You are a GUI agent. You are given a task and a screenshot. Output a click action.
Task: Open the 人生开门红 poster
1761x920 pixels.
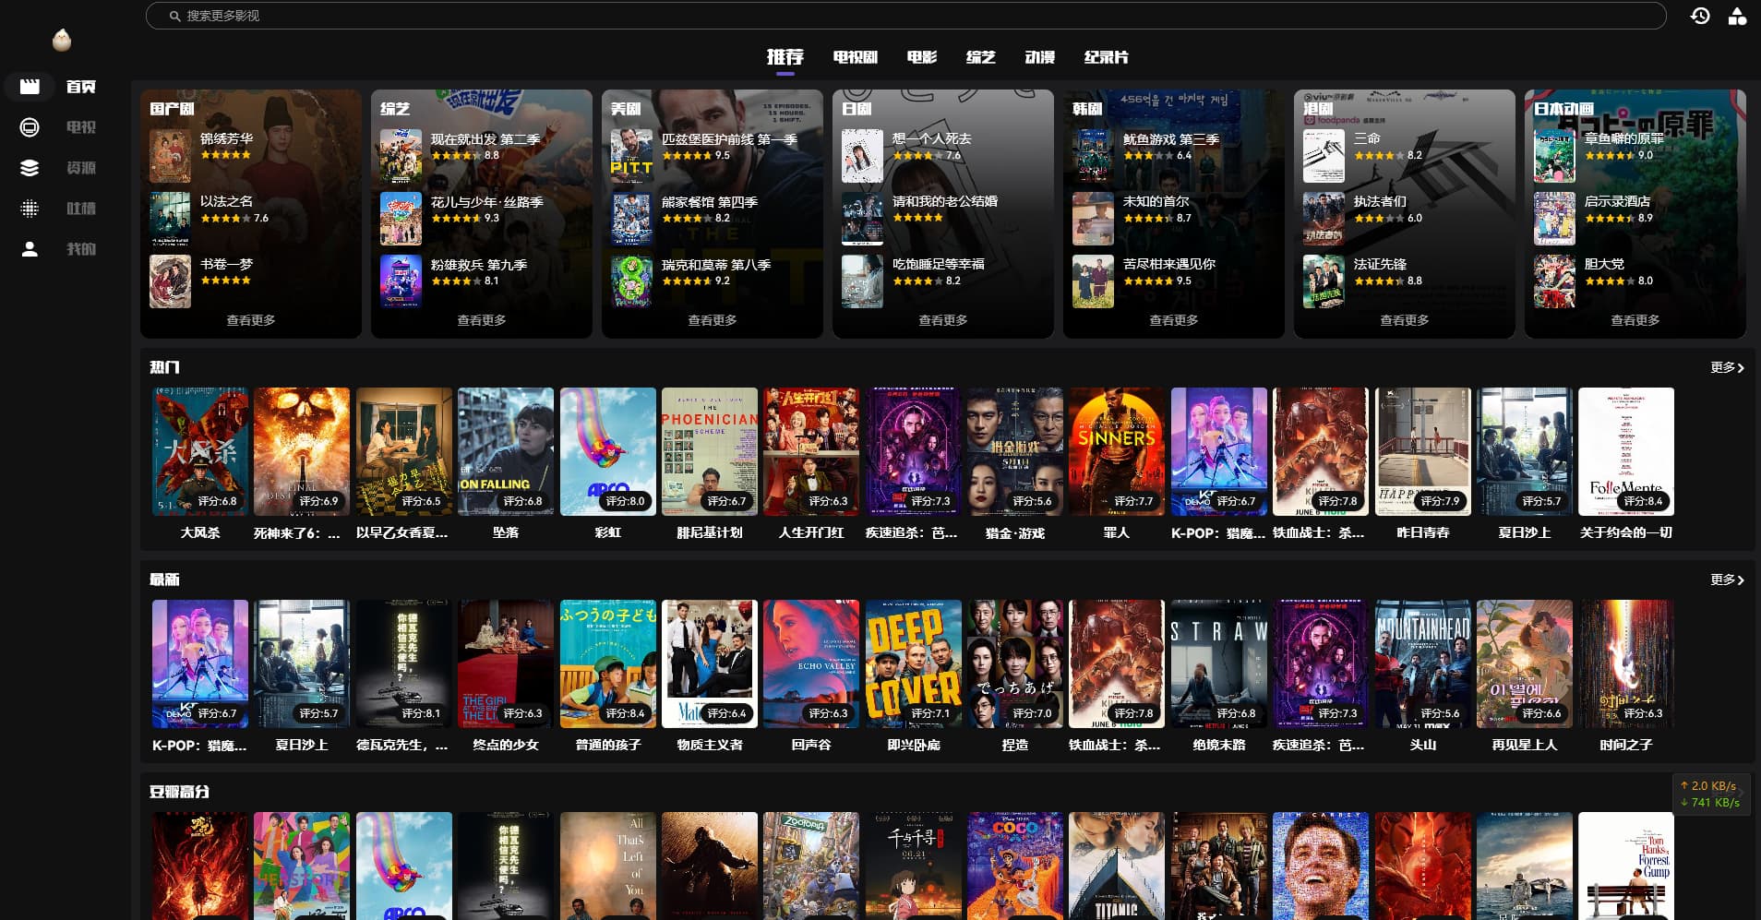pos(811,451)
